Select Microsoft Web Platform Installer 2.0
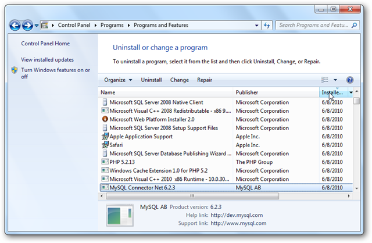The image size is (372, 243). [x=226, y=119]
